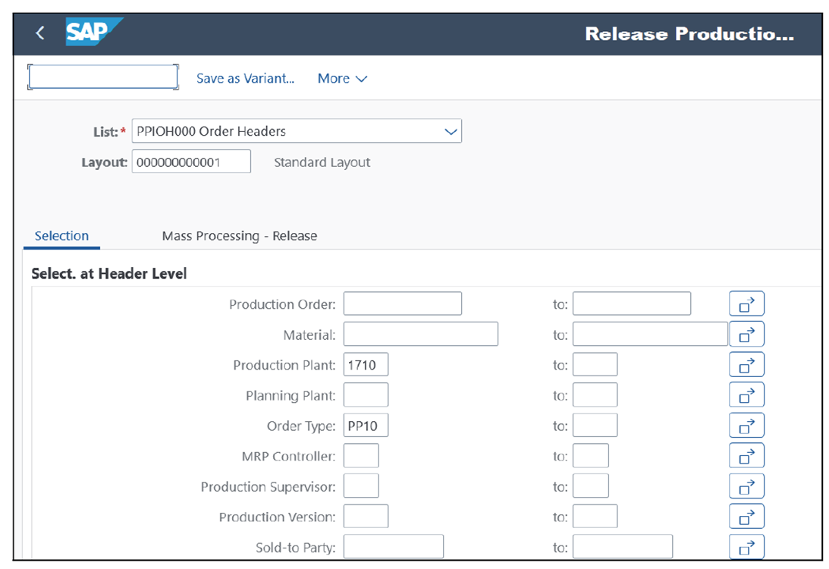829x569 pixels.
Task: Select the Selection tab
Action: coord(61,236)
